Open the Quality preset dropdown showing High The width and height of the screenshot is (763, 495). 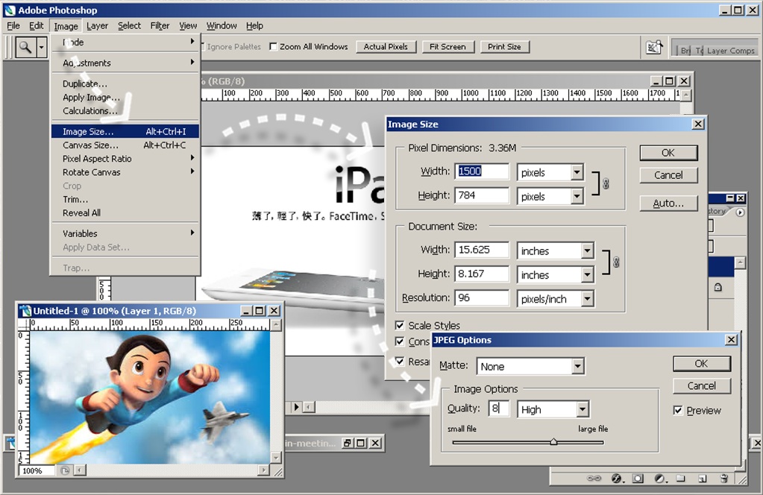(x=583, y=409)
